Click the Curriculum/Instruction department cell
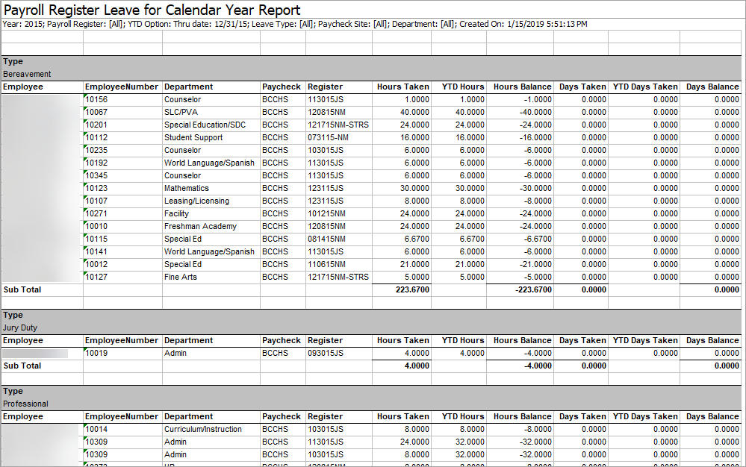The height and width of the screenshot is (467, 746). (203, 429)
